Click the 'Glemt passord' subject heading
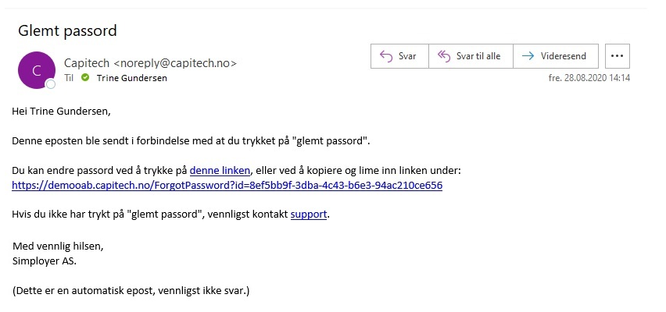666x312 pixels. [67, 30]
